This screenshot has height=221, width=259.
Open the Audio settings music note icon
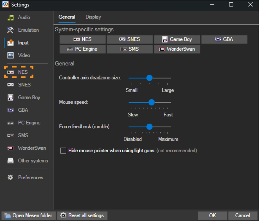[x=10, y=18]
